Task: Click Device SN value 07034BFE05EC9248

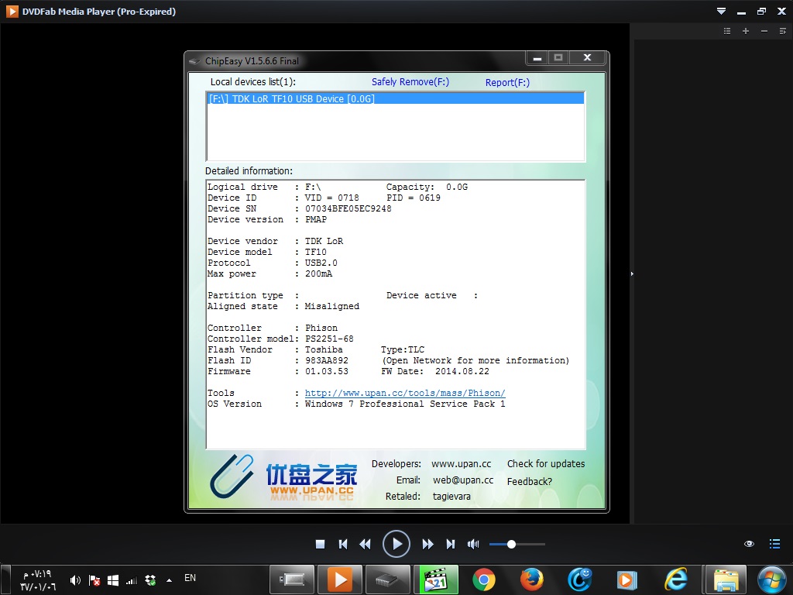Action: click(x=348, y=208)
